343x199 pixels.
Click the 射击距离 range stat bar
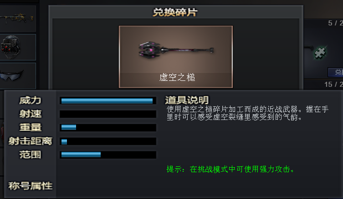108,141
